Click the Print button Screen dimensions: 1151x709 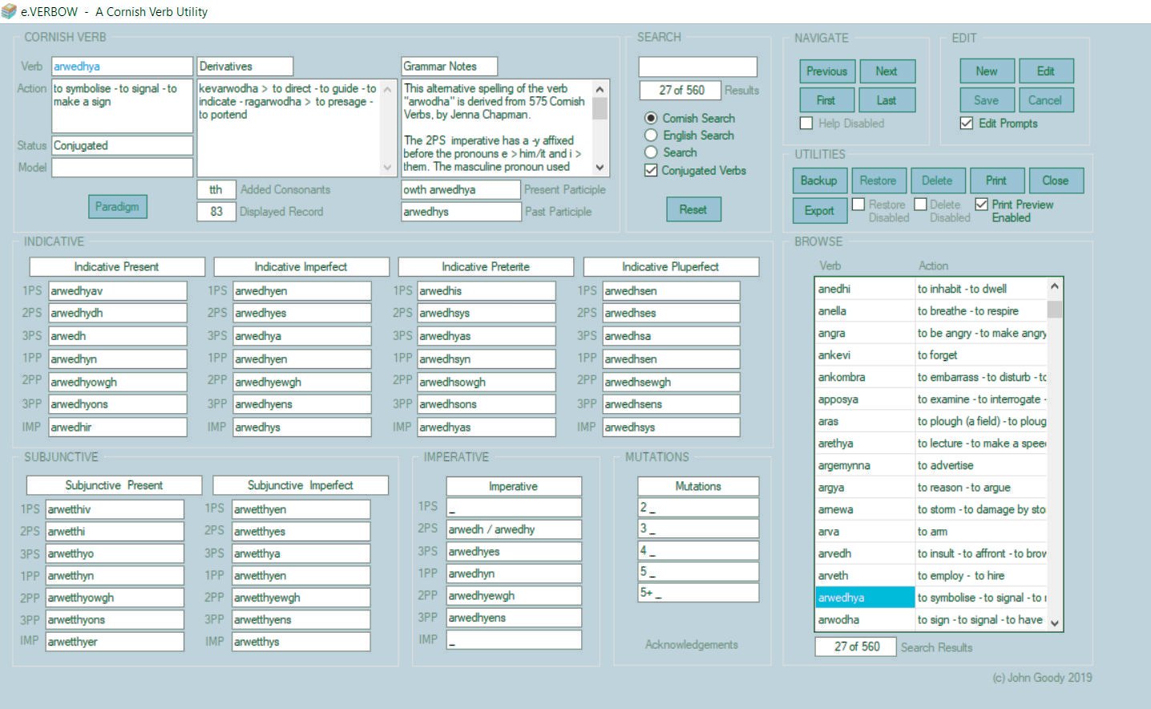click(997, 180)
